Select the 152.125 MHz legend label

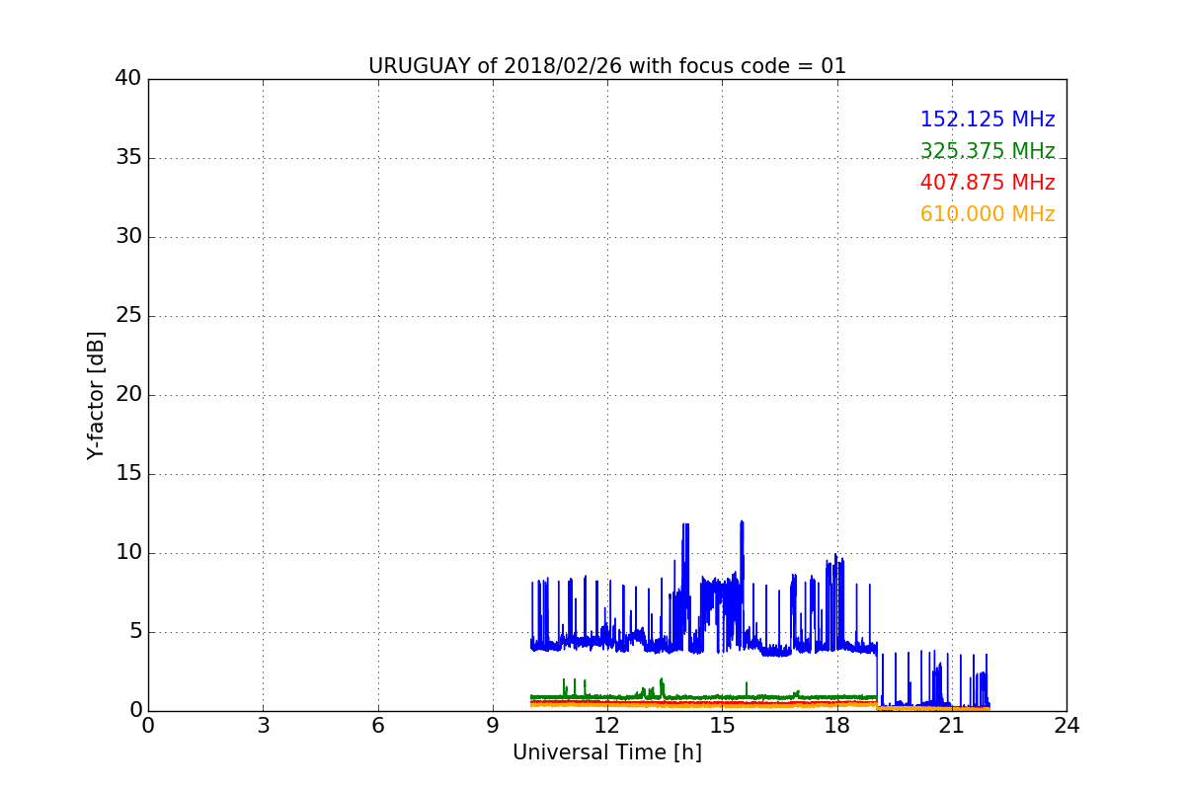(x=987, y=119)
